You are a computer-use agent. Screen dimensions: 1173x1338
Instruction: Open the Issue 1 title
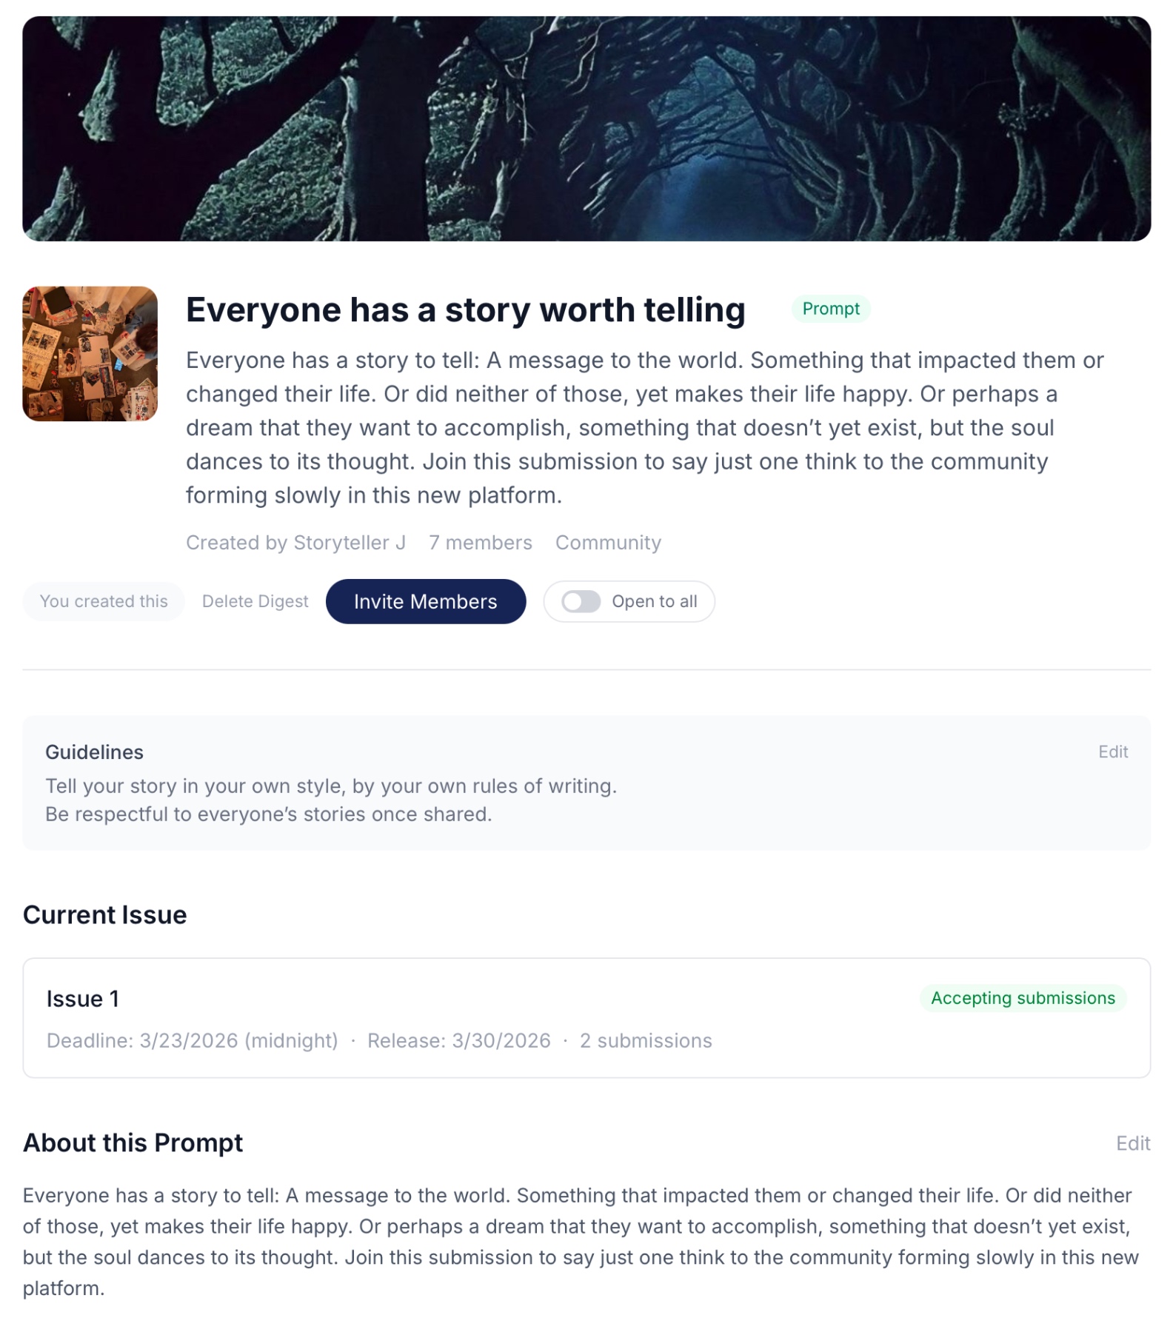(83, 999)
